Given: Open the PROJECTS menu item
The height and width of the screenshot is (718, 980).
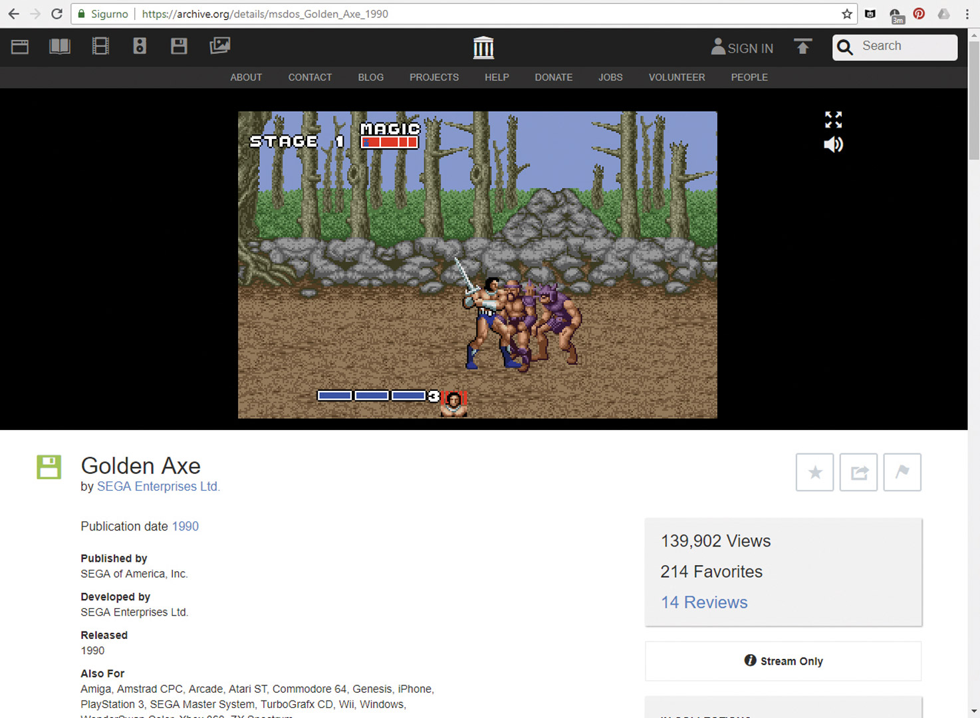Looking at the screenshot, I should pyautogui.click(x=434, y=77).
